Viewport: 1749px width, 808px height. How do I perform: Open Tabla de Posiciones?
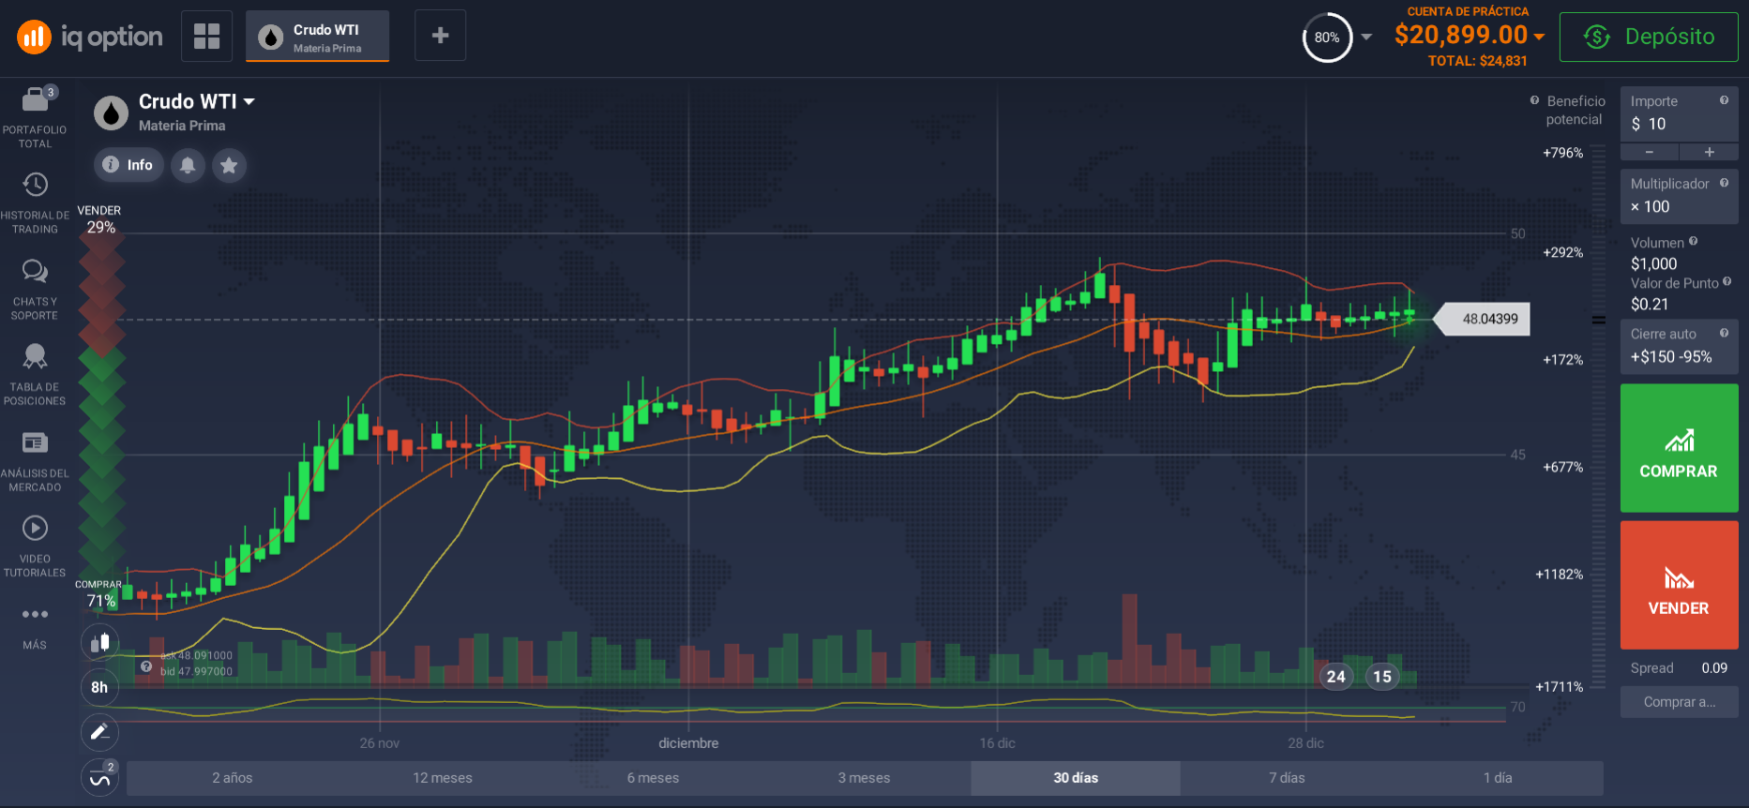click(35, 375)
